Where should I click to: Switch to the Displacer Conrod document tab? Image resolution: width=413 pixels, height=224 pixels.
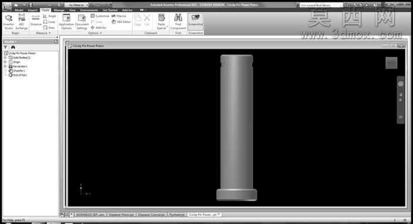pyautogui.click(x=151, y=215)
